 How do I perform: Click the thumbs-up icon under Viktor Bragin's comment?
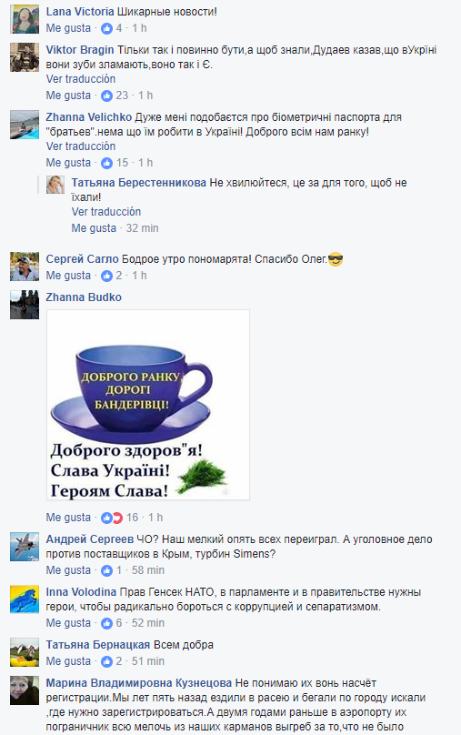[106, 96]
